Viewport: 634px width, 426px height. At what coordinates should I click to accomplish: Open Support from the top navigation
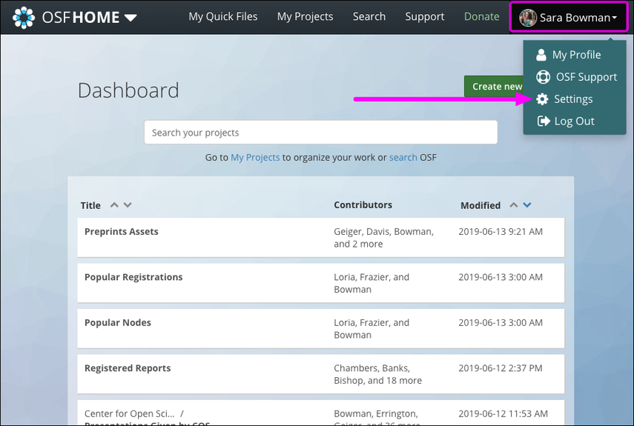pos(425,16)
